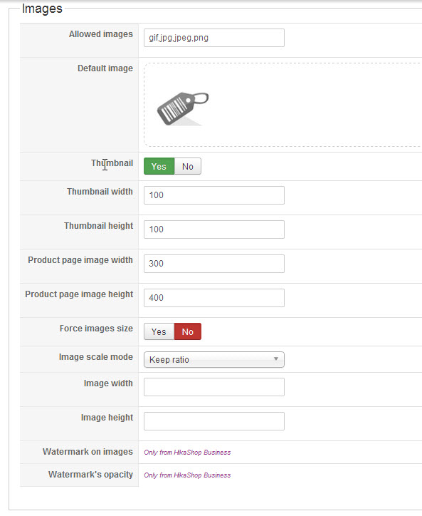
Task: Open the Image scale mode dropdown
Action: [214, 360]
